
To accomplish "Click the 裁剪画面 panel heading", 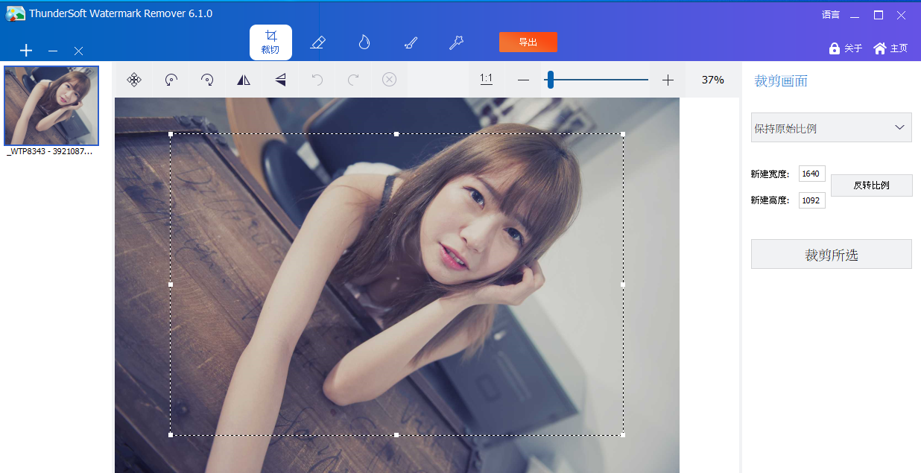I will 781,81.
